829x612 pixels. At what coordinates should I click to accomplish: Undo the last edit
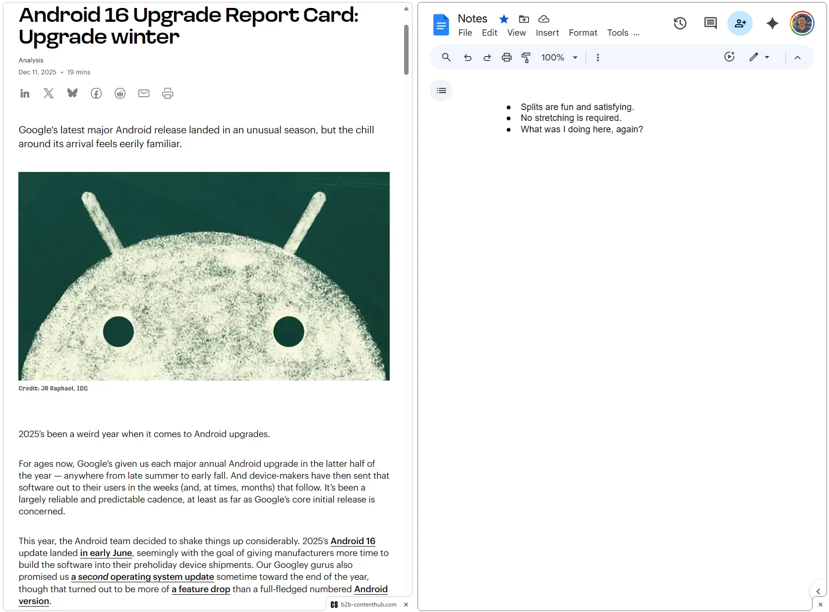point(467,57)
